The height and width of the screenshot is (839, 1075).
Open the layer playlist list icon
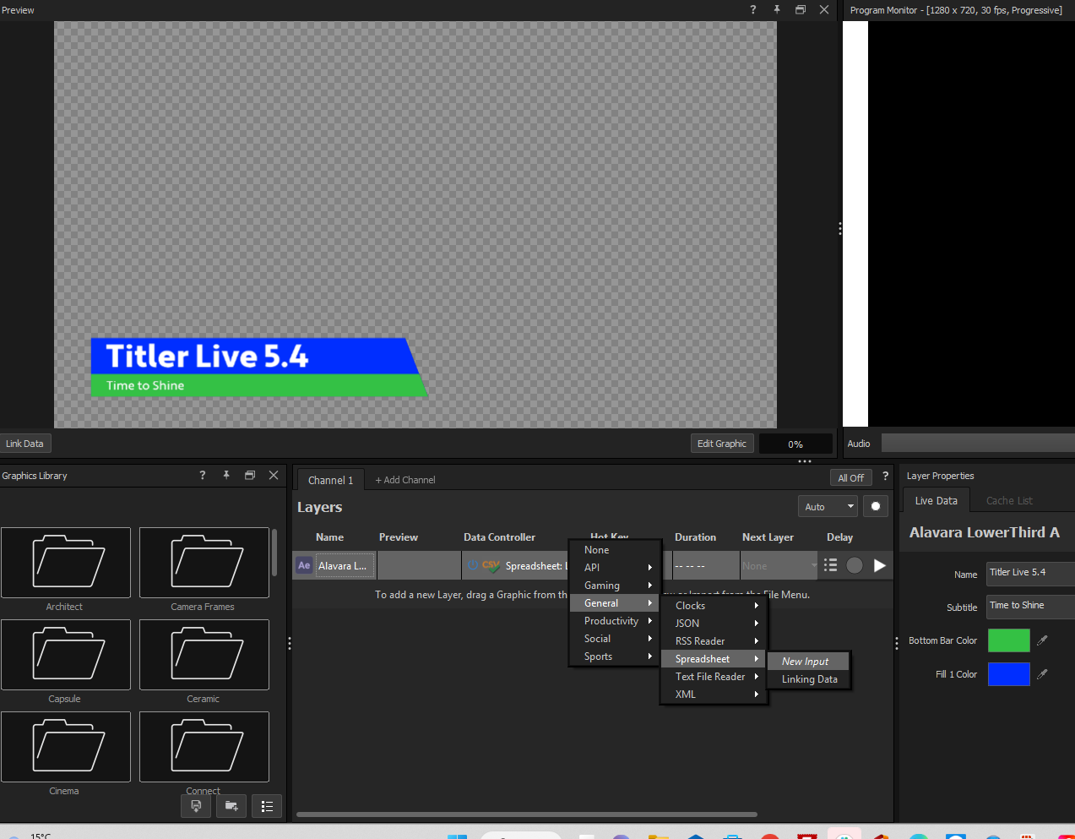click(830, 565)
